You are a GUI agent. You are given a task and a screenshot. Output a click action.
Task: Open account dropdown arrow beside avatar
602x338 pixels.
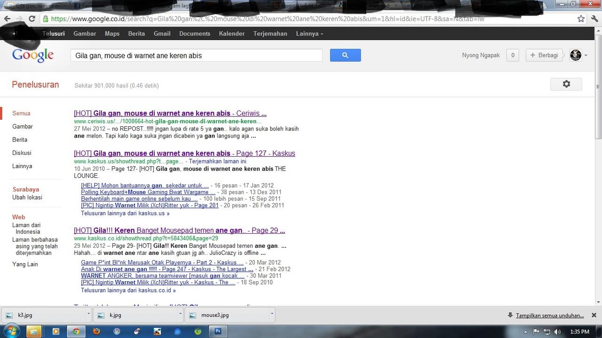point(586,55)
